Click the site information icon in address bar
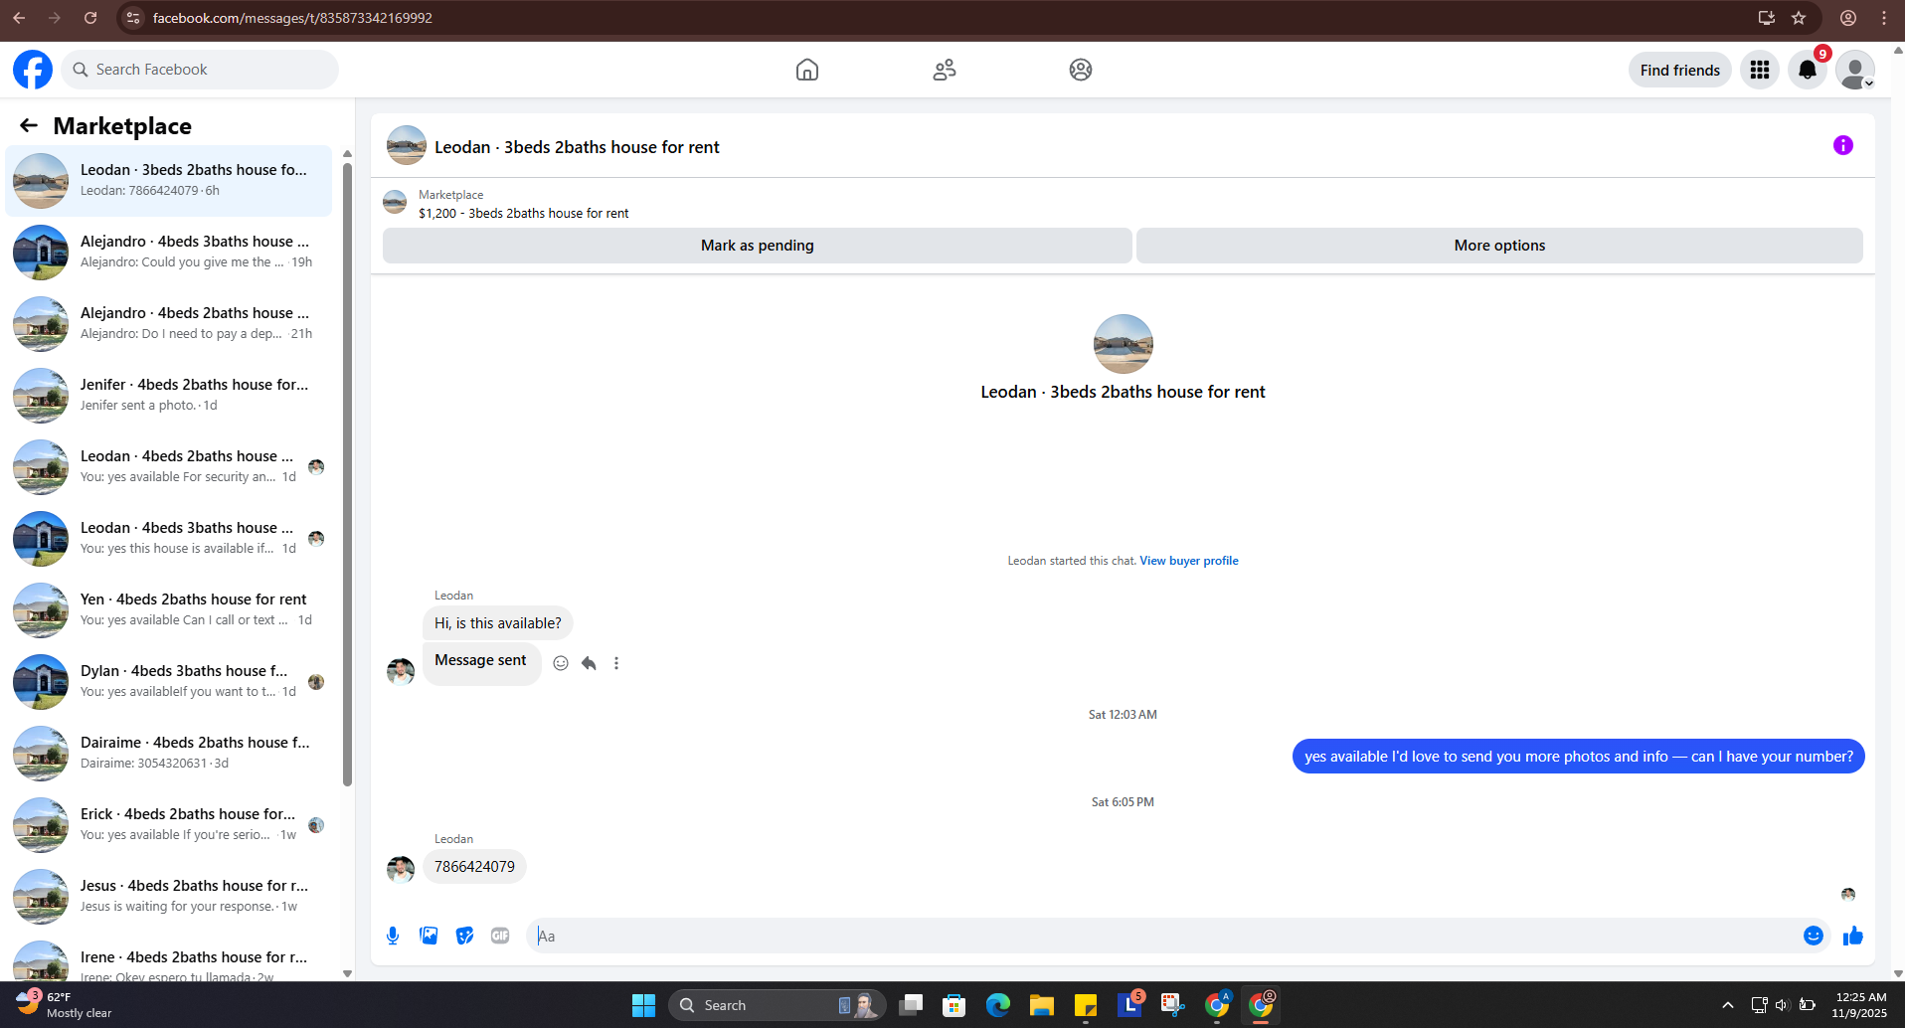This screenshot has width=1905, height=1028. 133,18
